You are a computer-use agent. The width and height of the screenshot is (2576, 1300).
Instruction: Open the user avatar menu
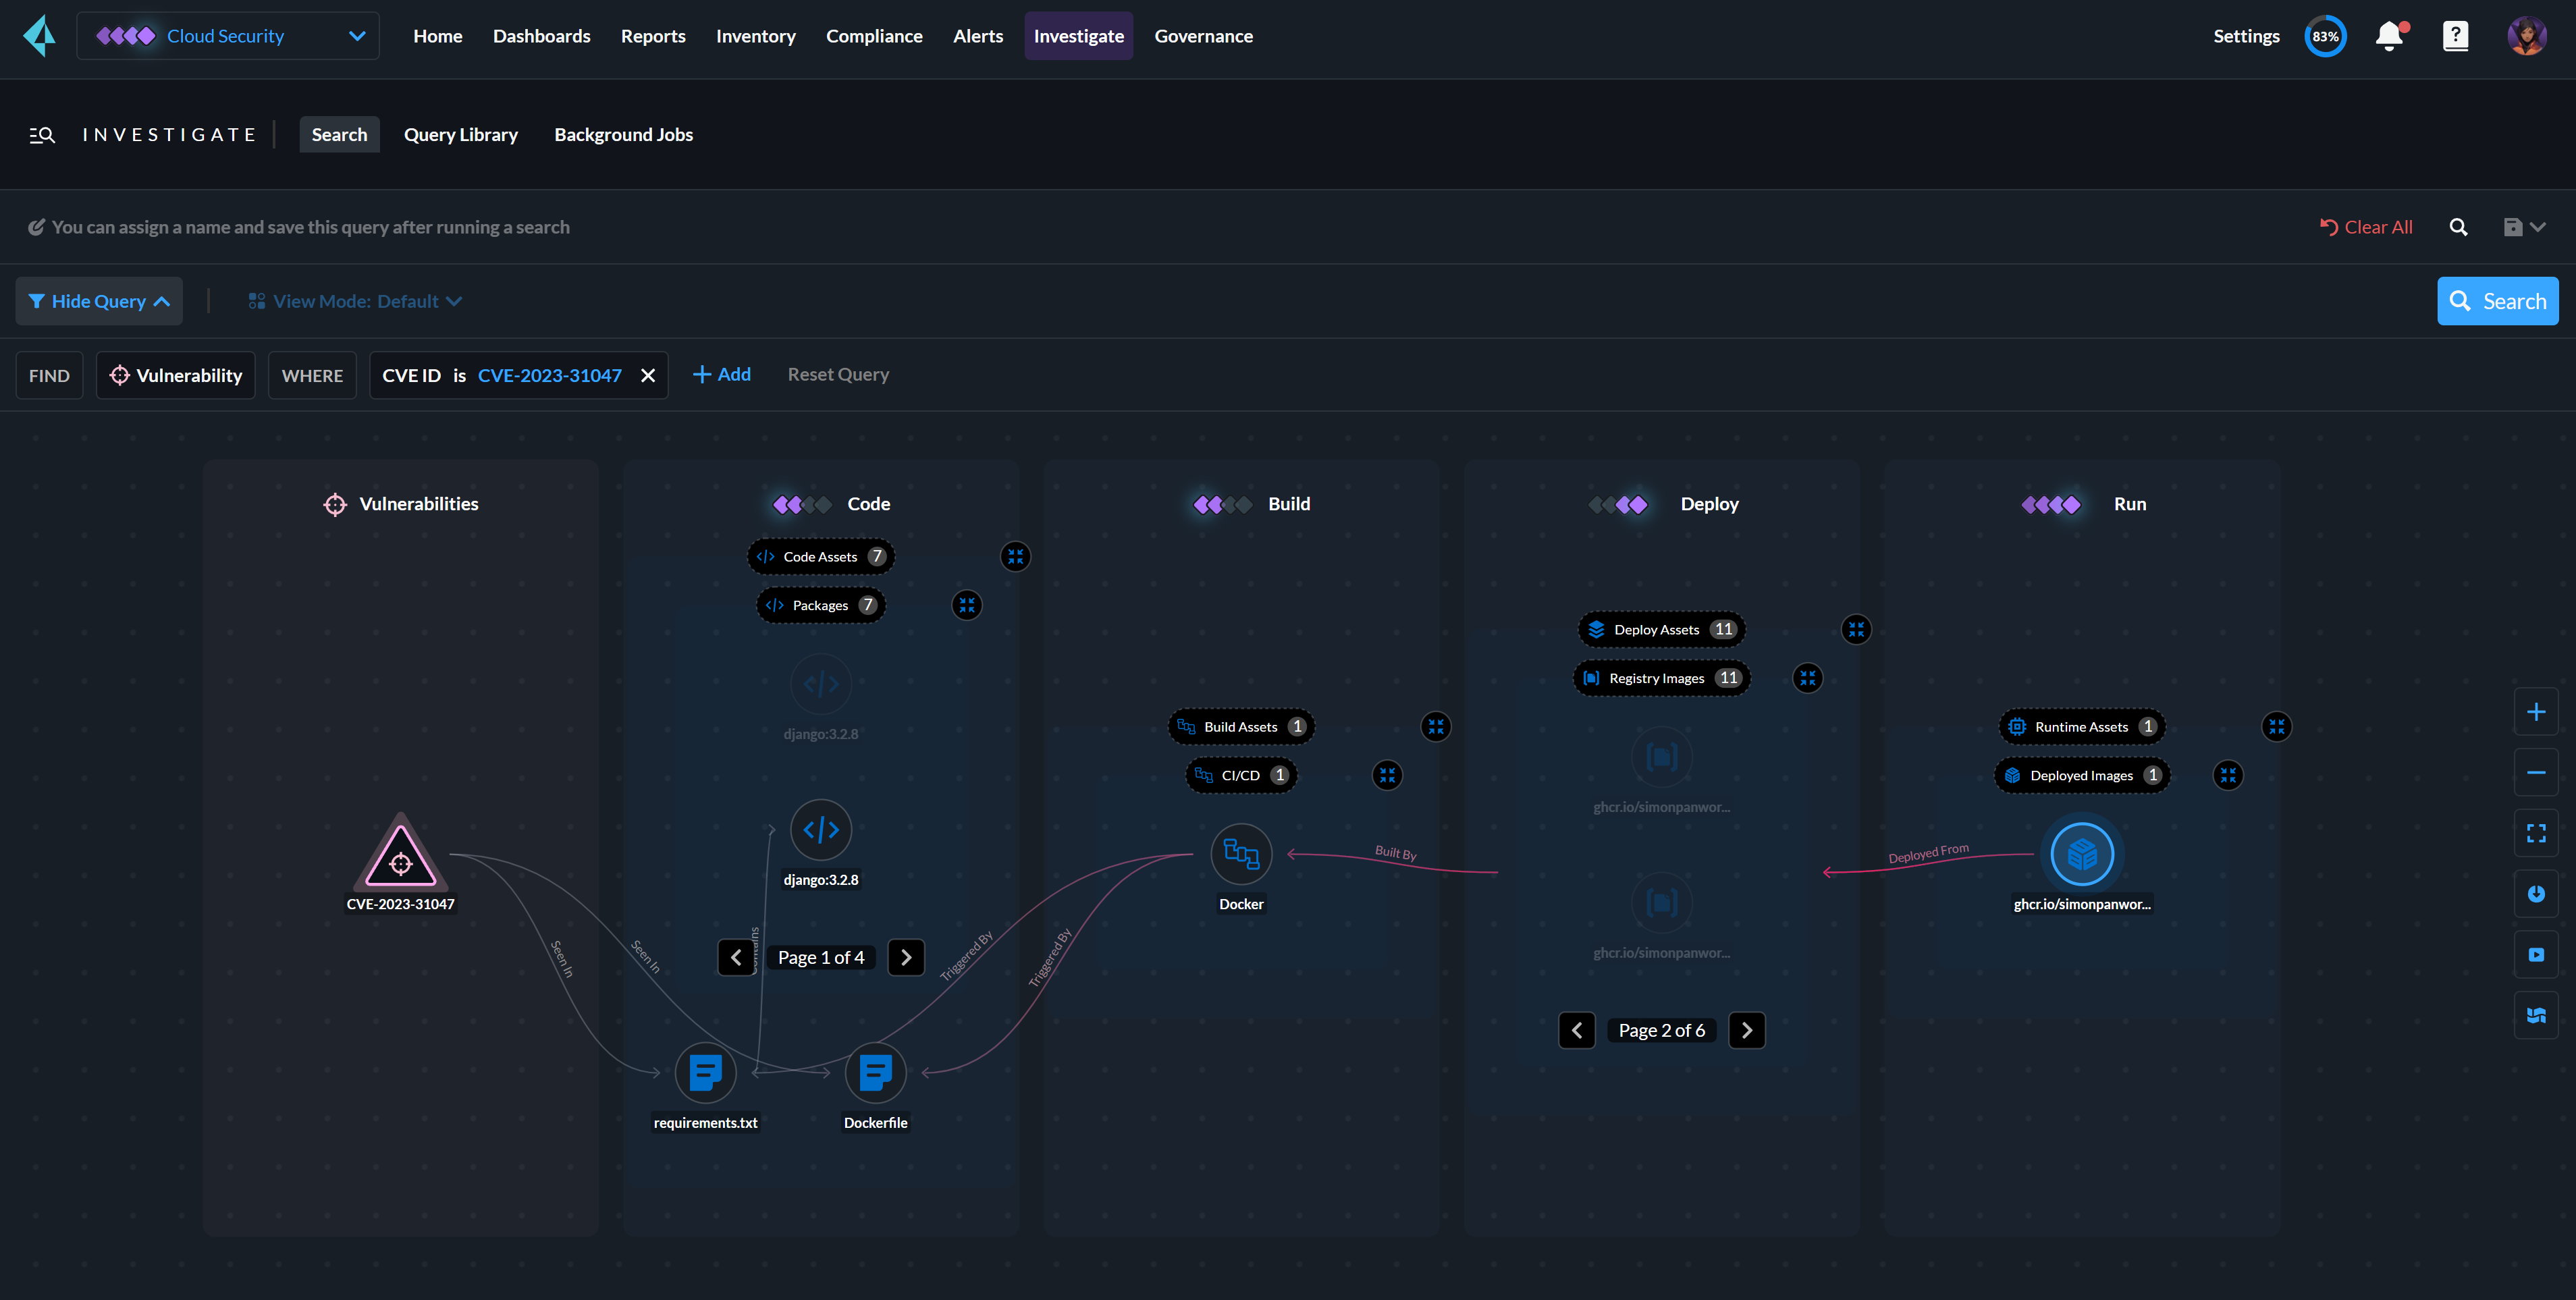tap(2527, 36)
